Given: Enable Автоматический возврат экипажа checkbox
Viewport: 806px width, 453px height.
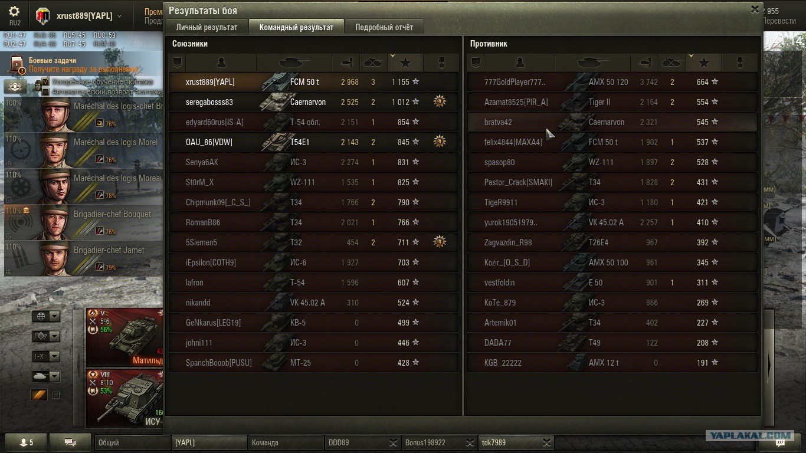Looking at the screenshot, I should pos(45,91).
